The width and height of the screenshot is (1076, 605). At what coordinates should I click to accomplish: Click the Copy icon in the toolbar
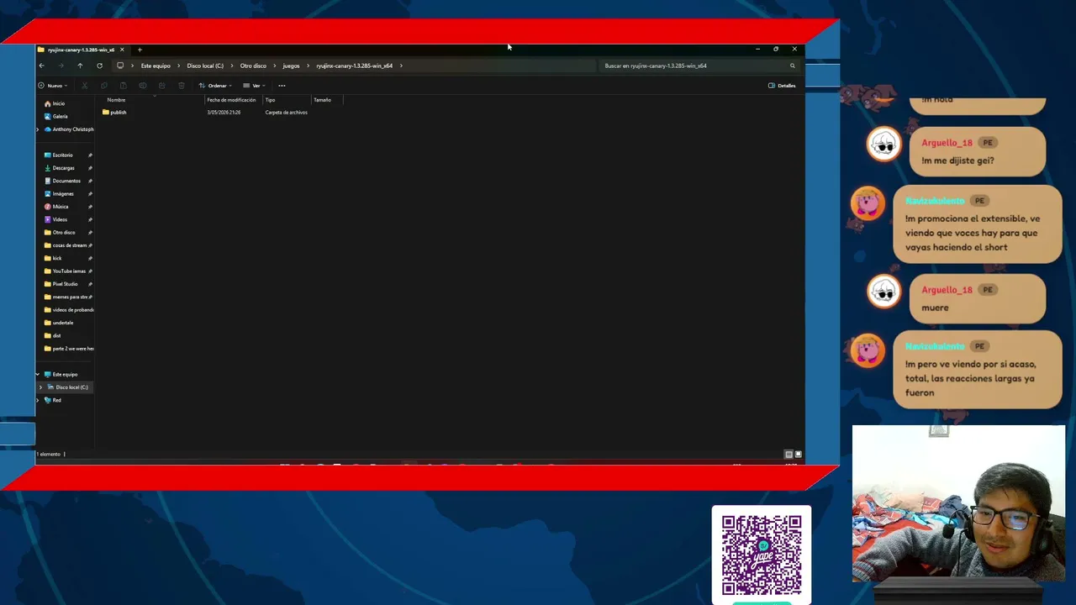[103, 86]
